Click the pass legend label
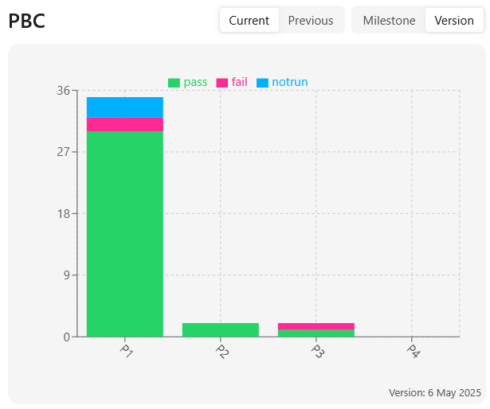The height and width of the screenshot is (409, 490). (x=195, y=82)
